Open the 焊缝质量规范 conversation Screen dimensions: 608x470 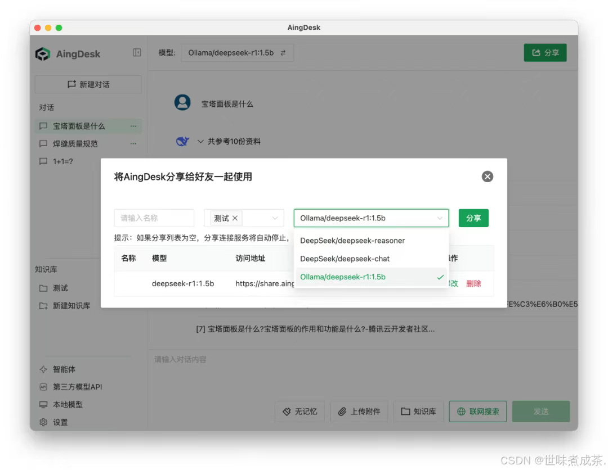click(88, 143)
